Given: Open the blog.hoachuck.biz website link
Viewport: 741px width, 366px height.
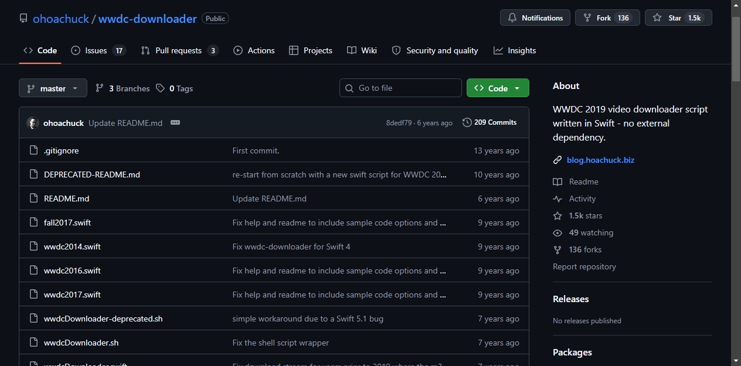Looking at the screenshot, I should pos(600,160).
